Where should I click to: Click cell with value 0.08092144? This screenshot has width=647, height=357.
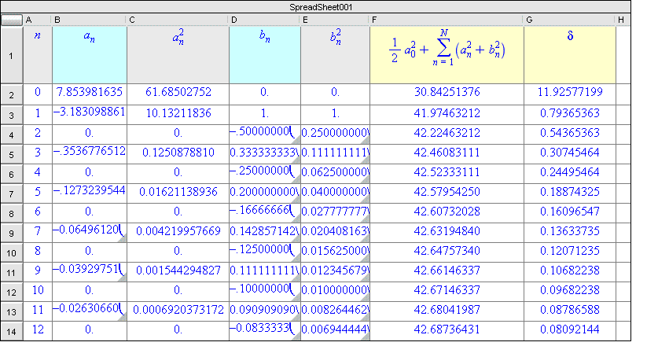point(570,331)
